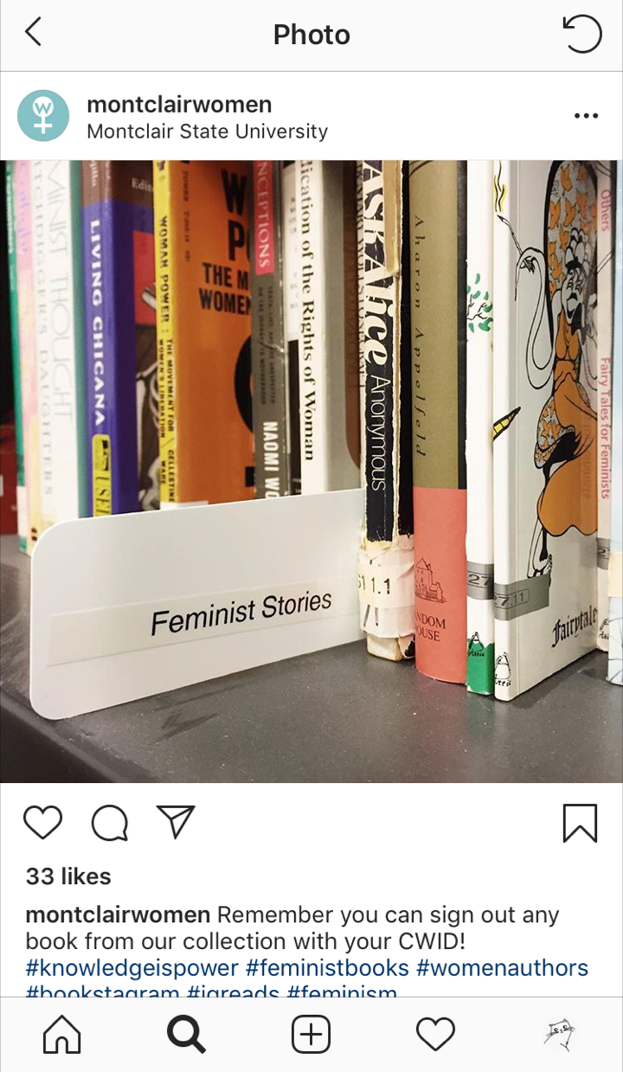The width and height of the screenshot is (623, 1072).
Task: Tap the #feministbooks hashtag
Action: point(327,967)
